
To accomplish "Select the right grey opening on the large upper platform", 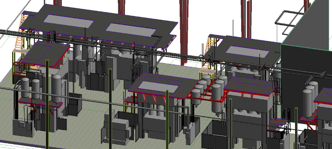I will (x=131, y=30).
